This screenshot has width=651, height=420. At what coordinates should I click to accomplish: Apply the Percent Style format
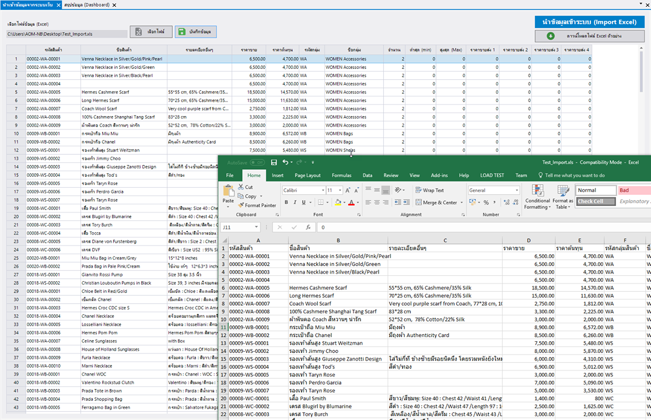tap(486, 202)
